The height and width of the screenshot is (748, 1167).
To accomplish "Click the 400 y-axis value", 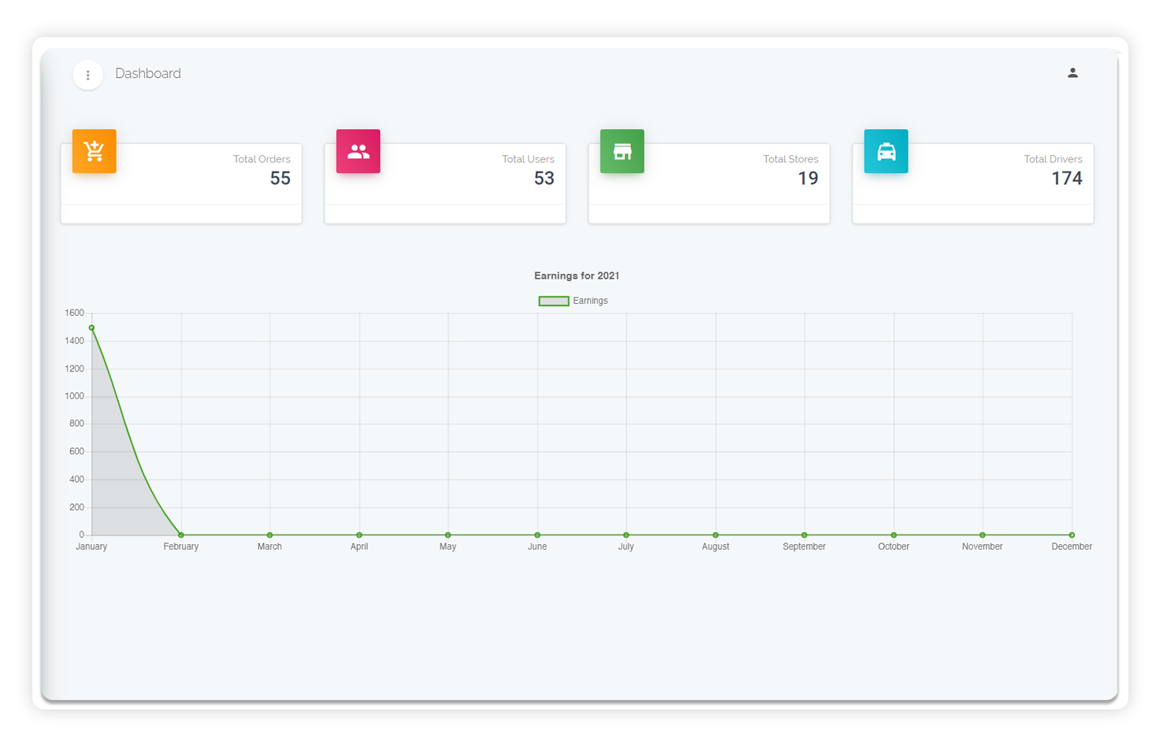I will [x=77, y=480].
